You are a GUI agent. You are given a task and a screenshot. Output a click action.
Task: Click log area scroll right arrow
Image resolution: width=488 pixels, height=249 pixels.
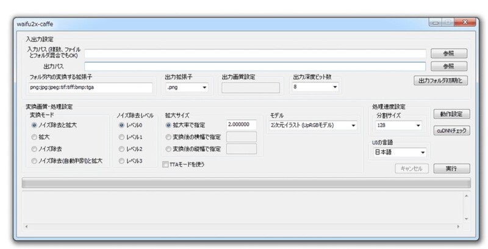(459, 226)
